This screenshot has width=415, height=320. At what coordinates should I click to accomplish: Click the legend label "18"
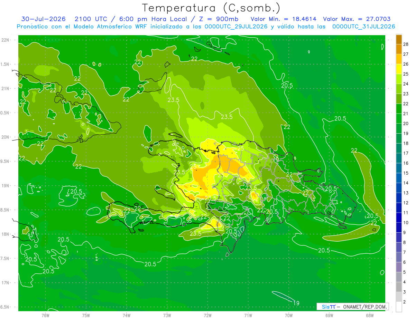coord(406,143)
